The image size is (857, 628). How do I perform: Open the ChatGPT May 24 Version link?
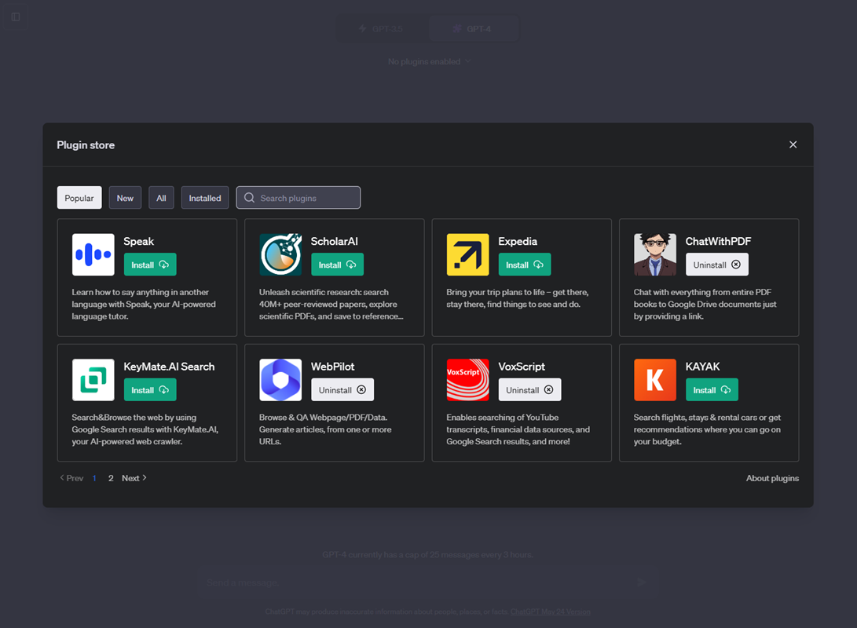551,612
